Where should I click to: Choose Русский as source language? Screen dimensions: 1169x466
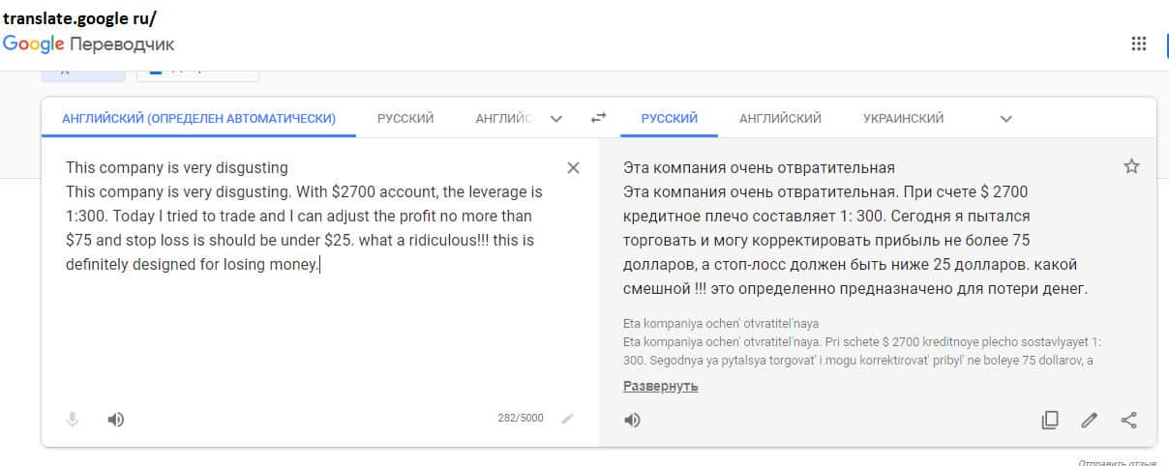pyautogui.click(x=405, y=119)
